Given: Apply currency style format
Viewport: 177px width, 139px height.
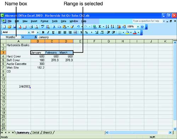Looking at the screenshot, I should pyautogui.click(x=81, y=32).
